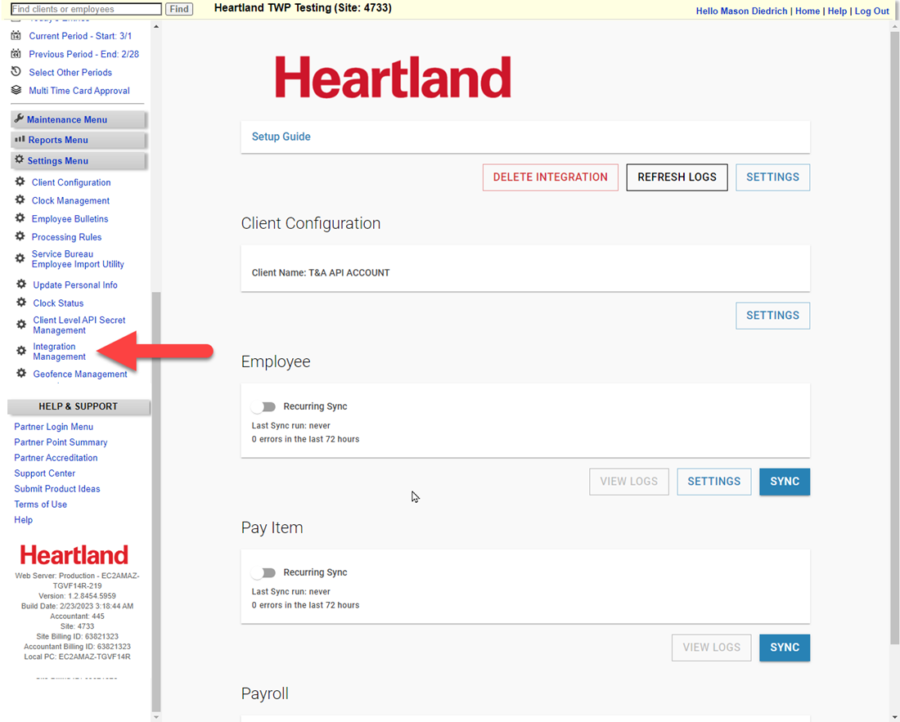Open the Partner Login Menu
Viewport: 900px width, 722px height.
[53, 426]
